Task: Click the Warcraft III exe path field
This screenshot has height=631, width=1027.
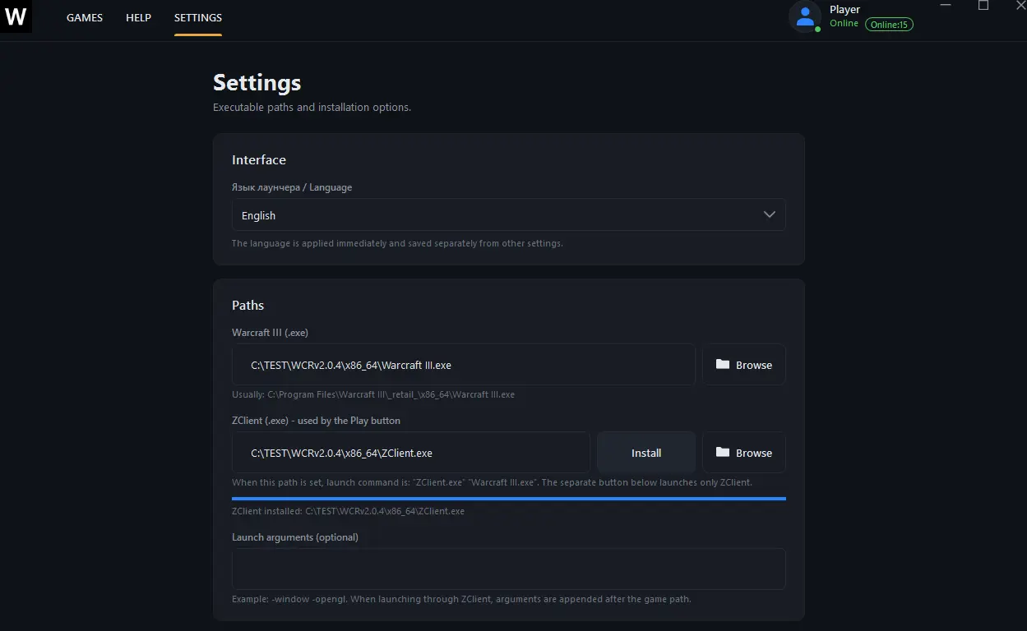Action: 464,365
